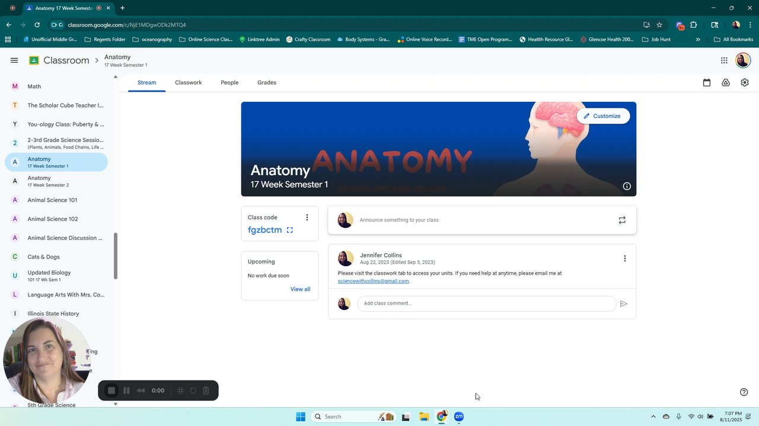759x426 pixels.
Task: Select the Anatomy 17 Week Semester browser tab
Action: (68, 8)
